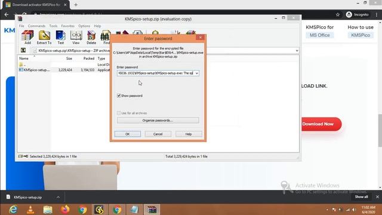This screenshot has height=215, width=382.
Task: Click the up-one-level icon beside the path
Action: (x=23, y=50)
